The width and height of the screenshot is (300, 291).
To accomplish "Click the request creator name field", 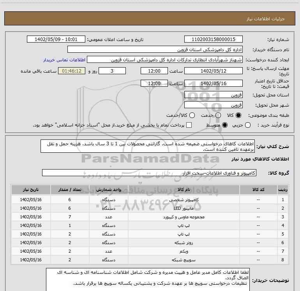I will [x=165, y=60].
